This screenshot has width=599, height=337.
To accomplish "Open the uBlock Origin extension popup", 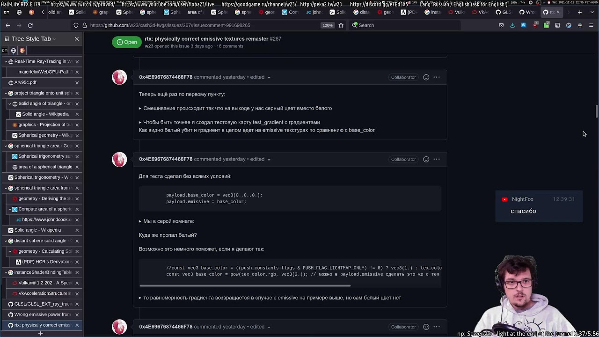I will [535, 25].
